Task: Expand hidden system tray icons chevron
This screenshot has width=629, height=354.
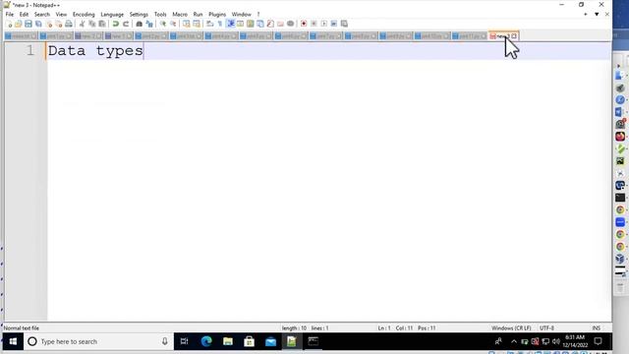Action: pos(514,341)
